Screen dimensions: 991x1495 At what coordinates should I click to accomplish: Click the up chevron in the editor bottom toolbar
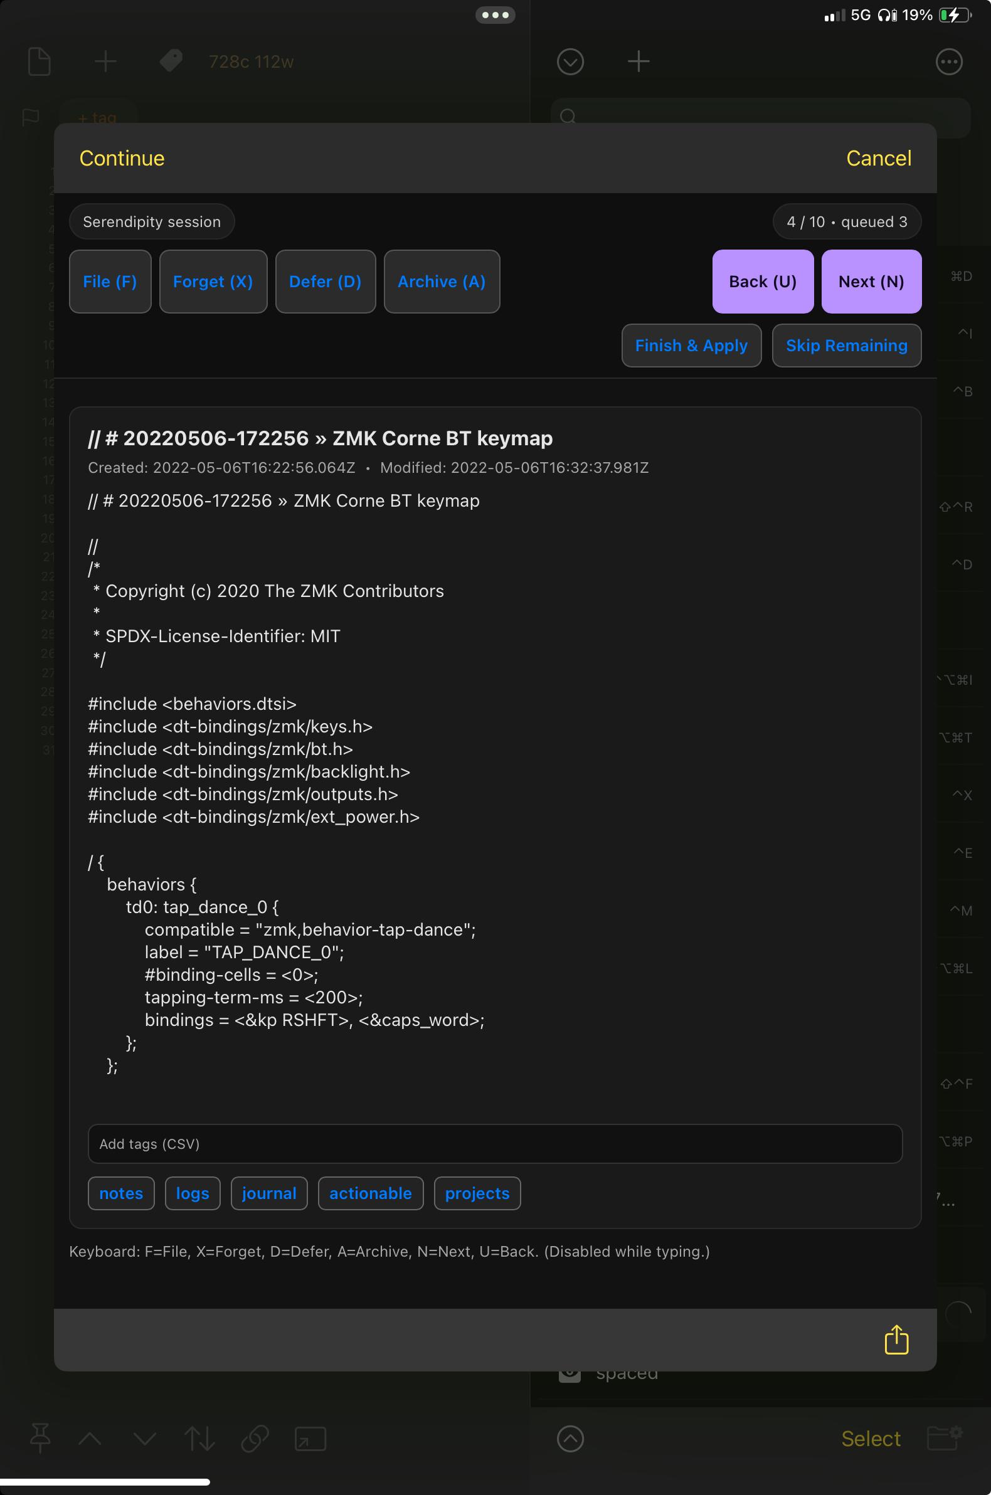pos(90,1439)
